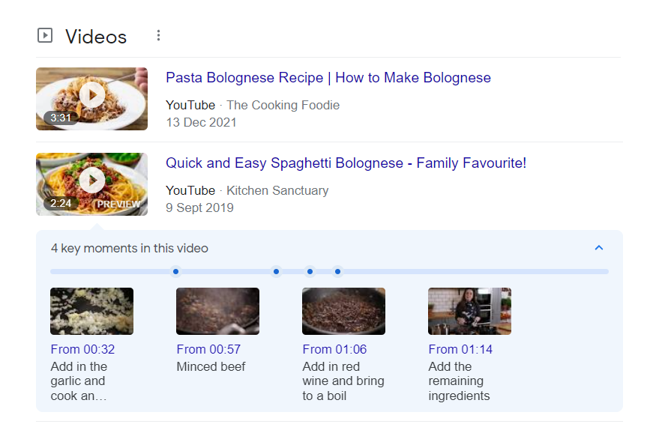
Task: Open the remaining ingredients moment thumbnail
Action: click(x=469, y=311)
